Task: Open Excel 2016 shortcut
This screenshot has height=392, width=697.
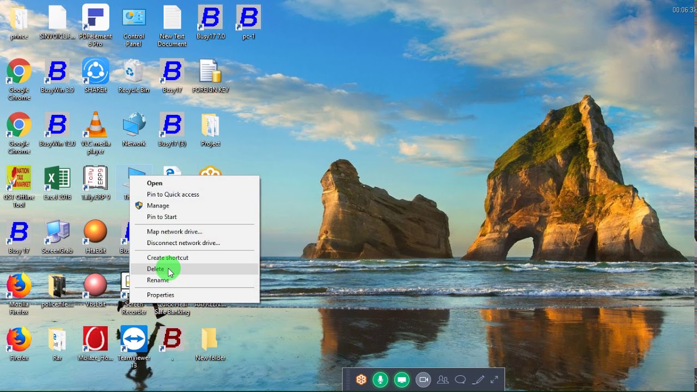Action: click(57, 183)
